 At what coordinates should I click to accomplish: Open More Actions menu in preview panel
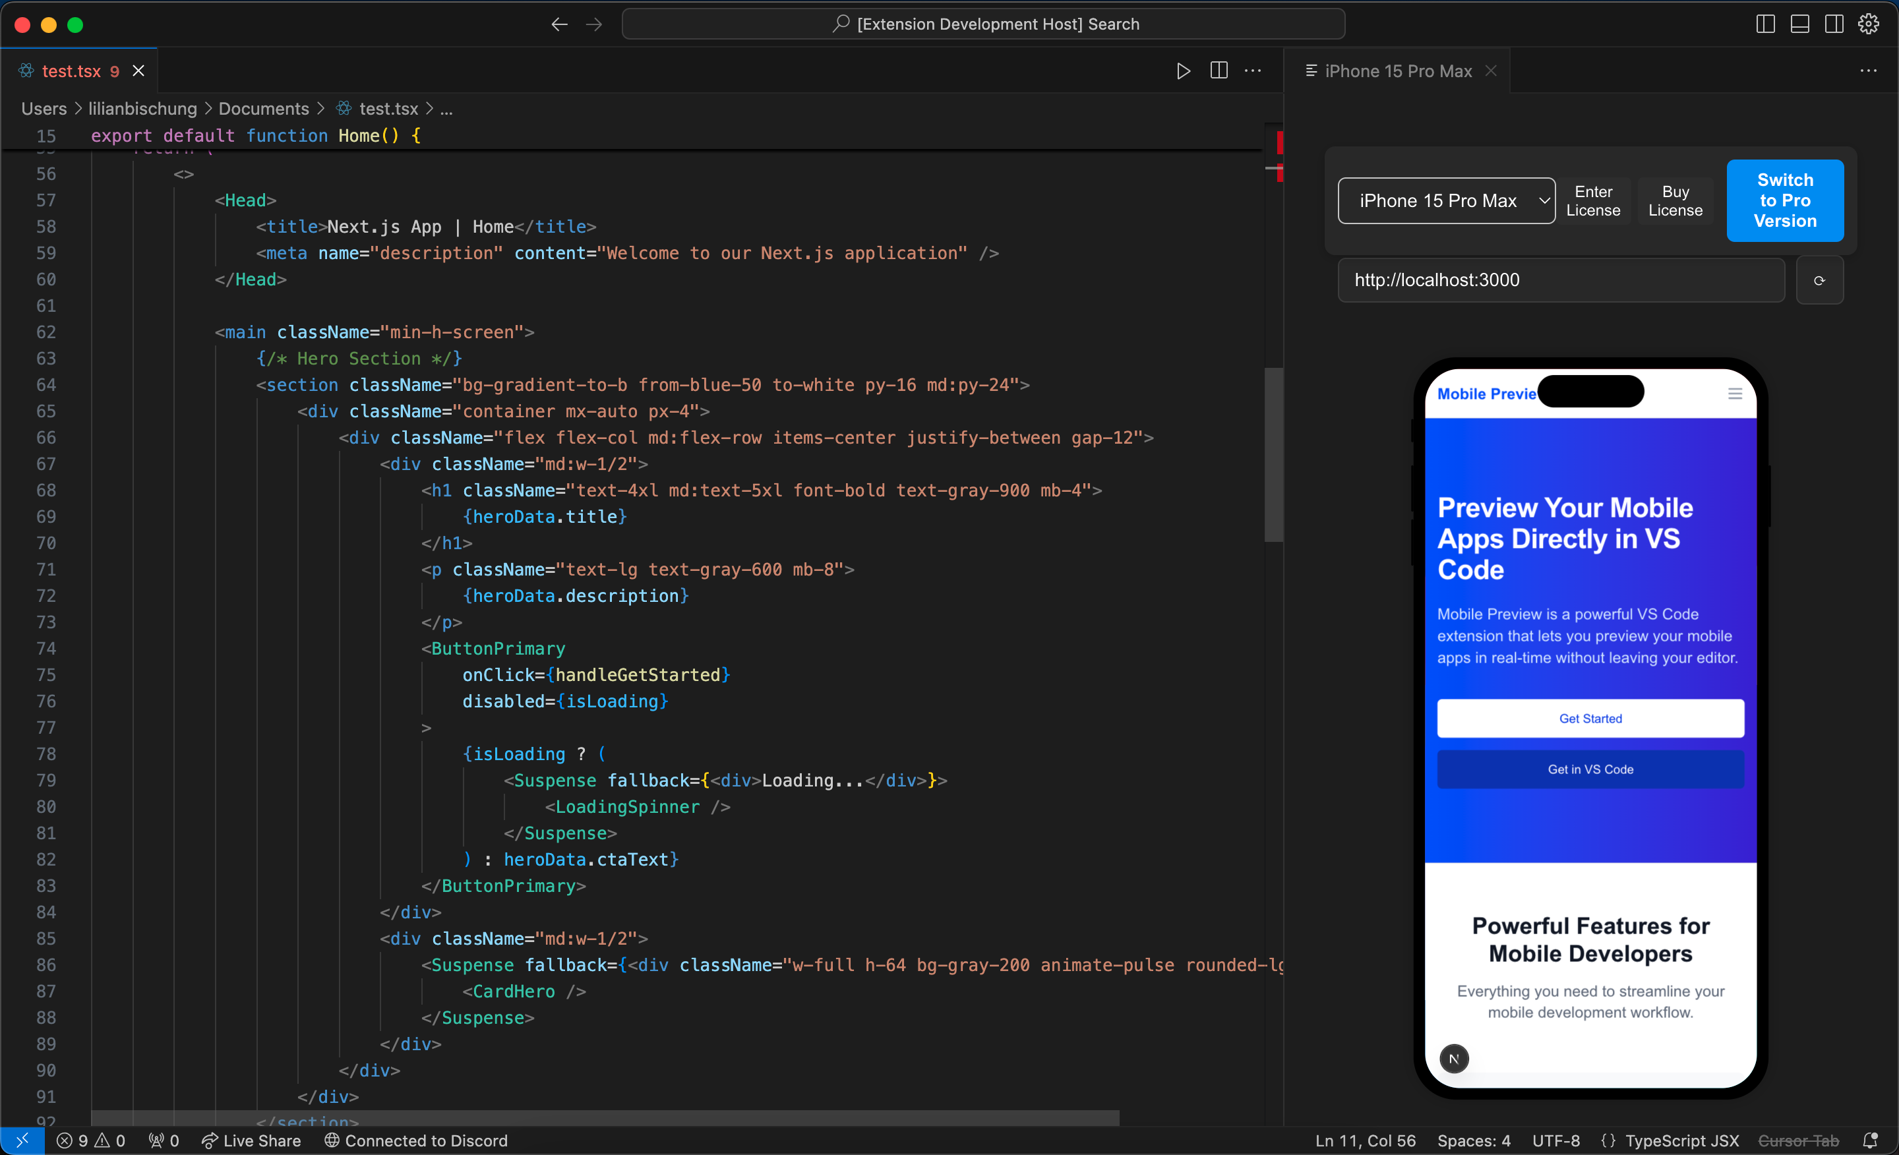click(x=1869, y=71)
